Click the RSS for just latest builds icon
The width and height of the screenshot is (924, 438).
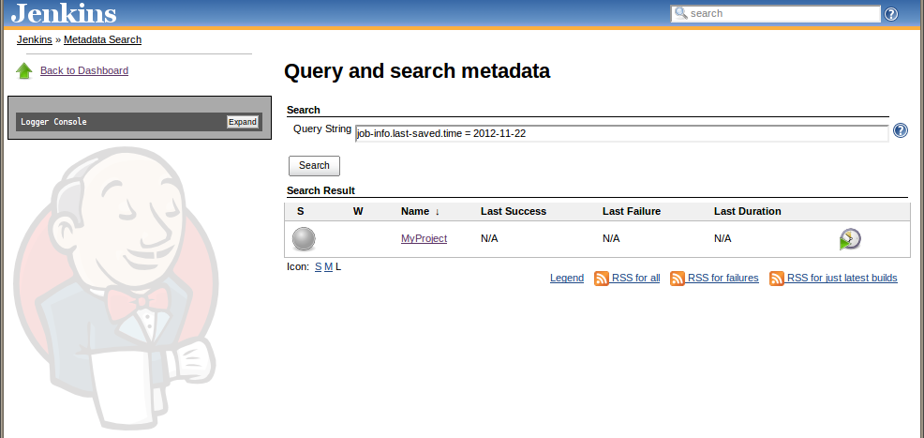[777, 279]
